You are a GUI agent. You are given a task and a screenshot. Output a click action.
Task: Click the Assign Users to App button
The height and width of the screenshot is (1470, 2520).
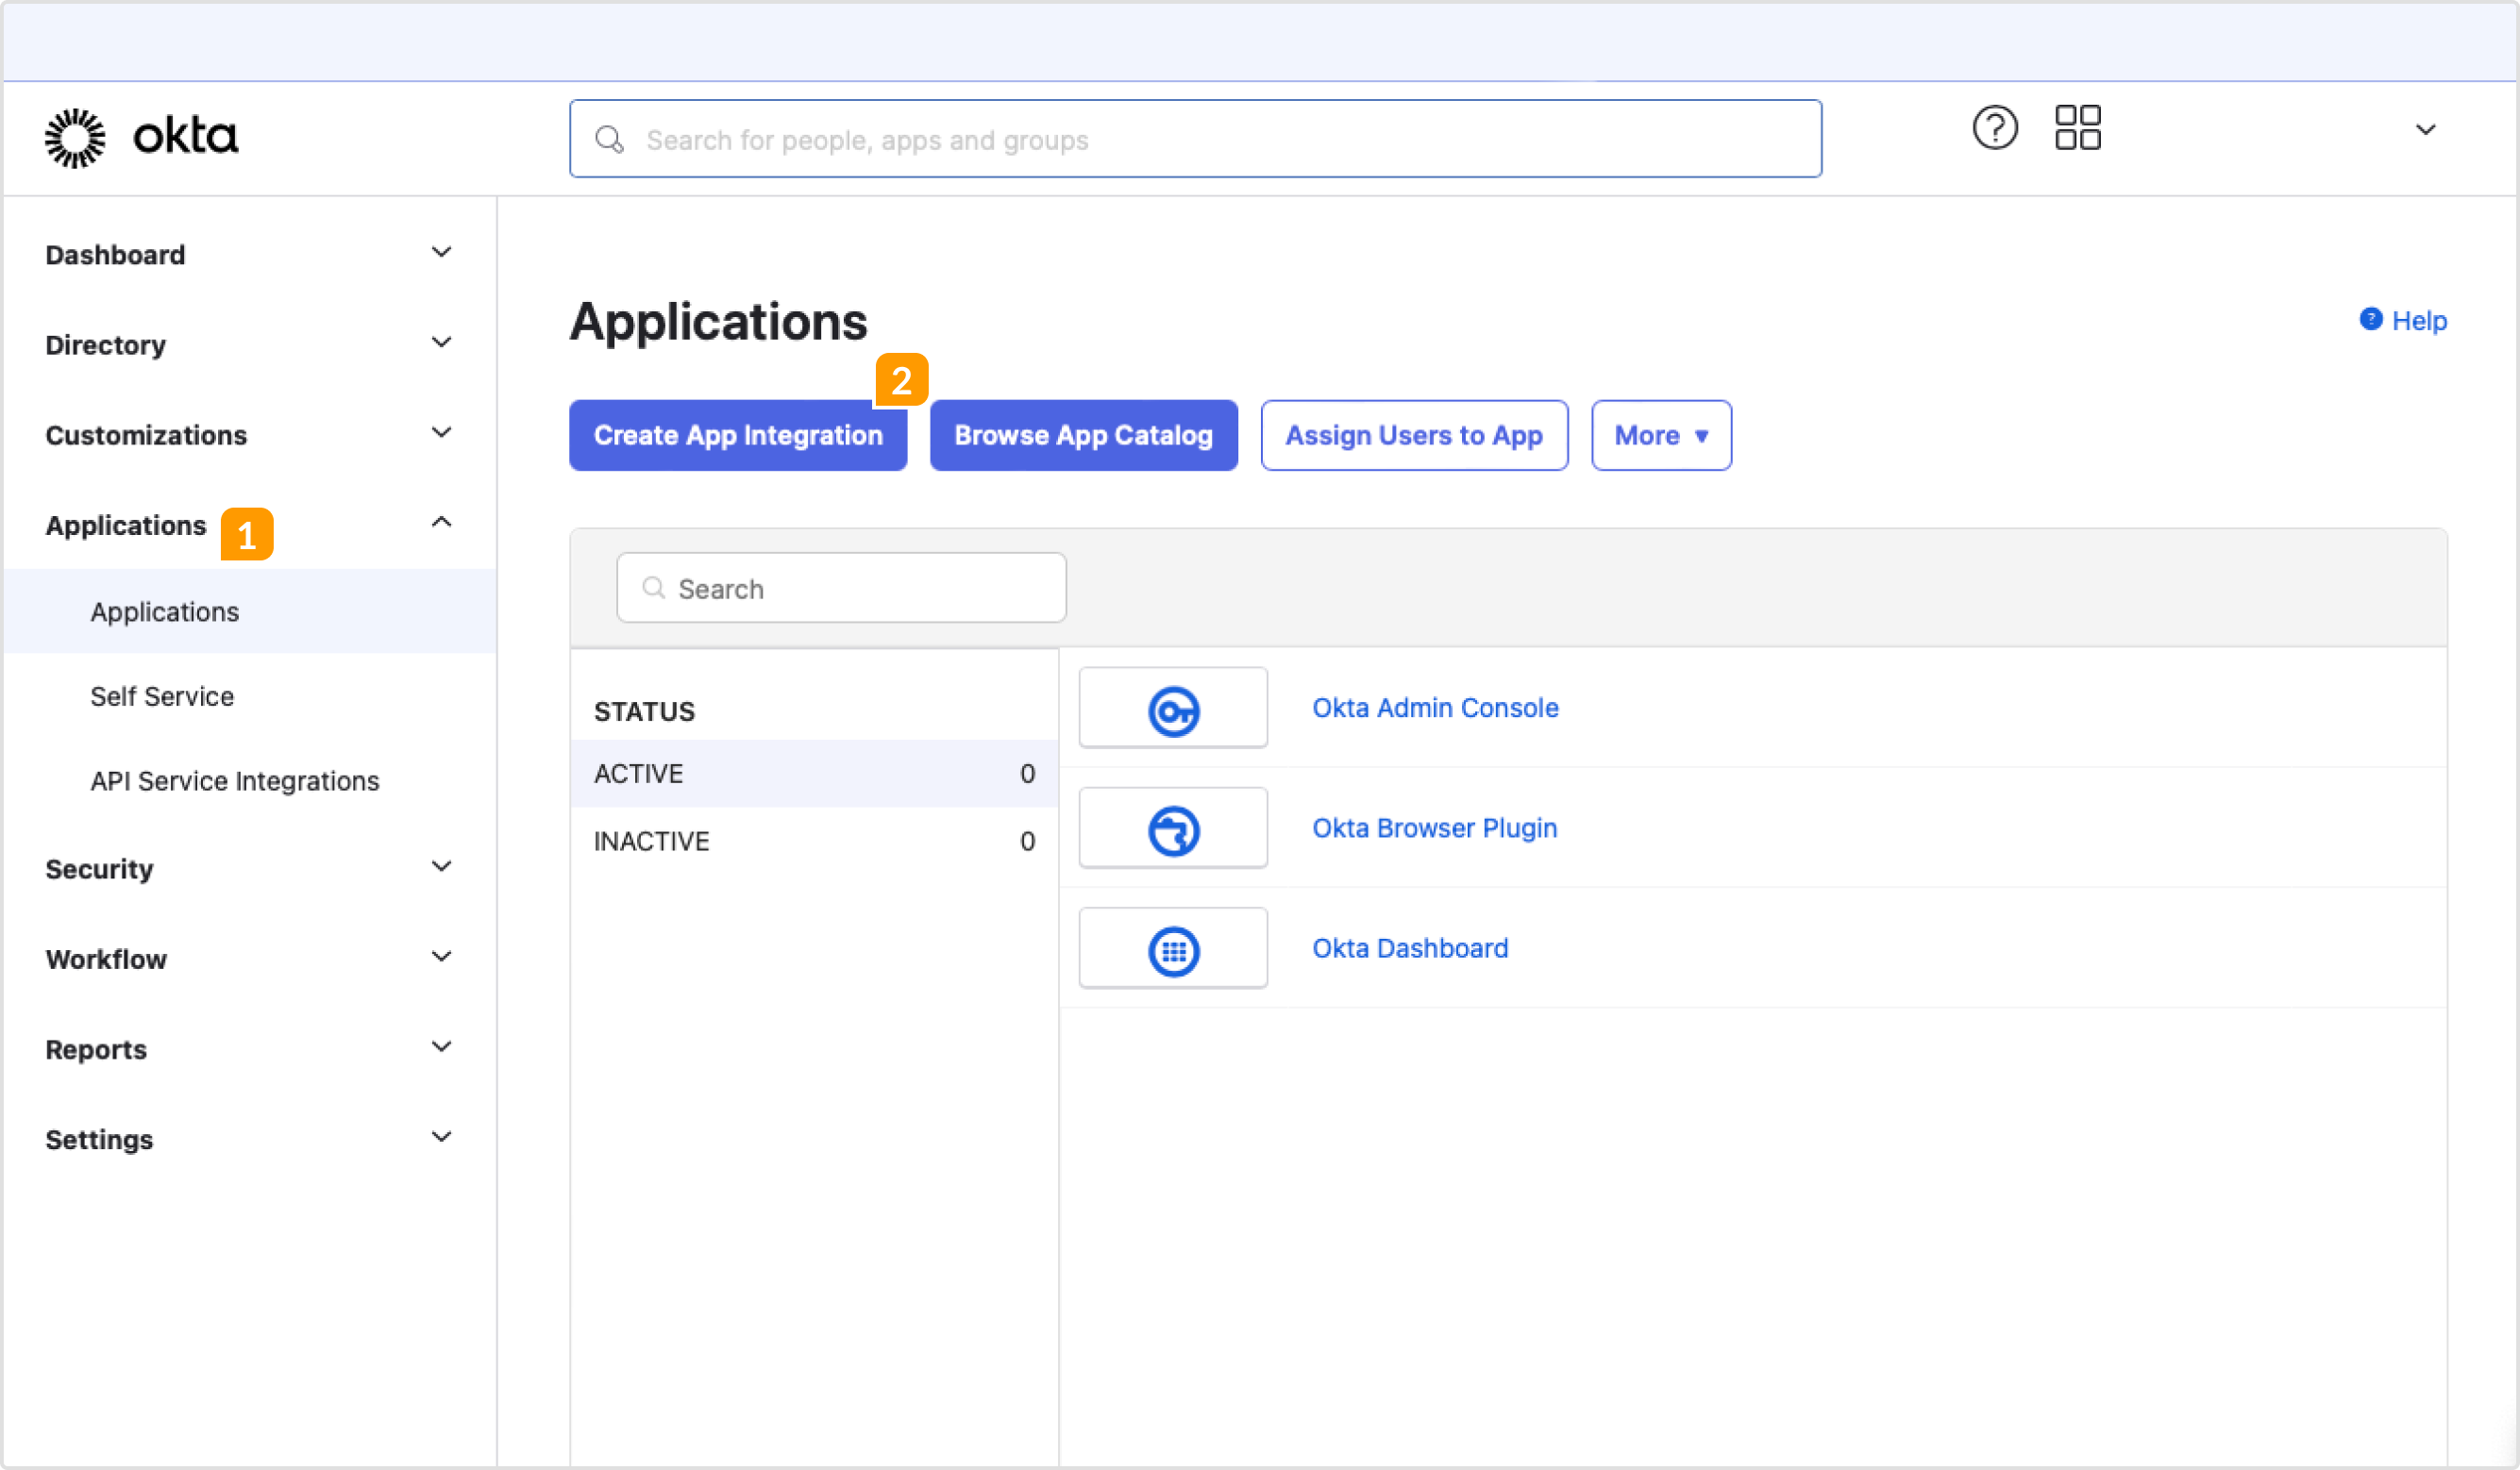tap(1412, 434)
